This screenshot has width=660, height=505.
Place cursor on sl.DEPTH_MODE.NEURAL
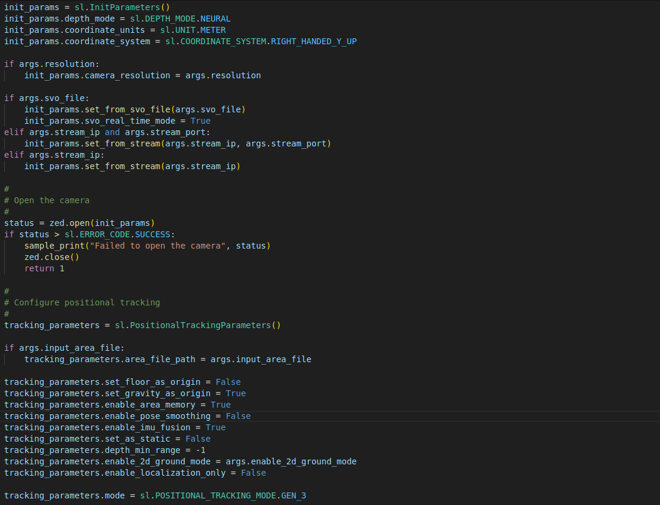(x=180, y=19)
